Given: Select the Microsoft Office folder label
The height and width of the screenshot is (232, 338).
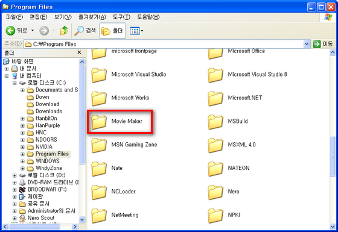Looking at the screenshot, I should coord(246,51).
